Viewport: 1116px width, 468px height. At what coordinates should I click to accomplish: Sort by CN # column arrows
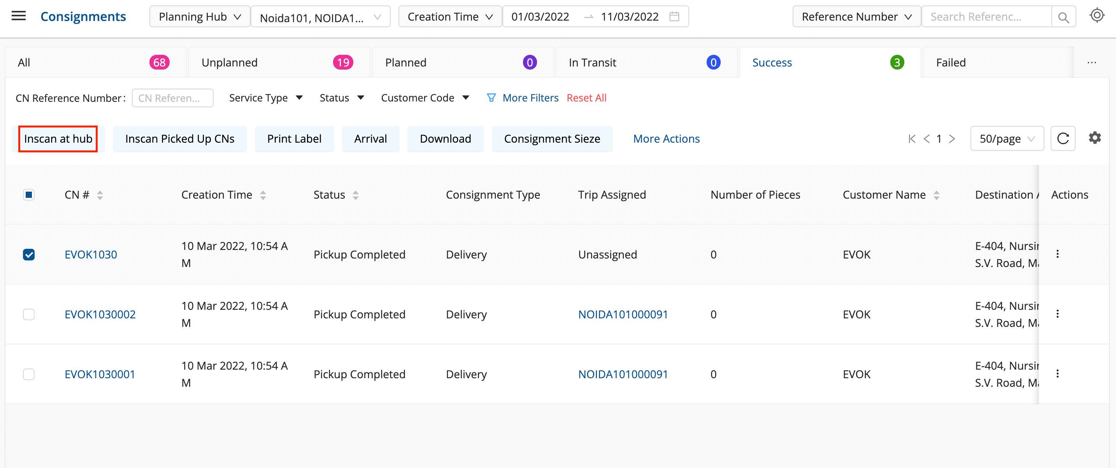pyautogui.click(x=100, y=195)
